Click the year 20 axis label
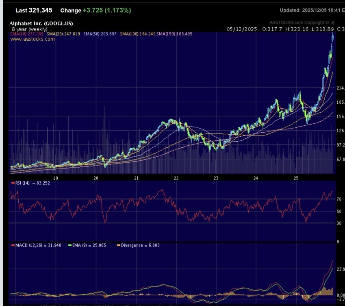 click(x=96, y=178)
